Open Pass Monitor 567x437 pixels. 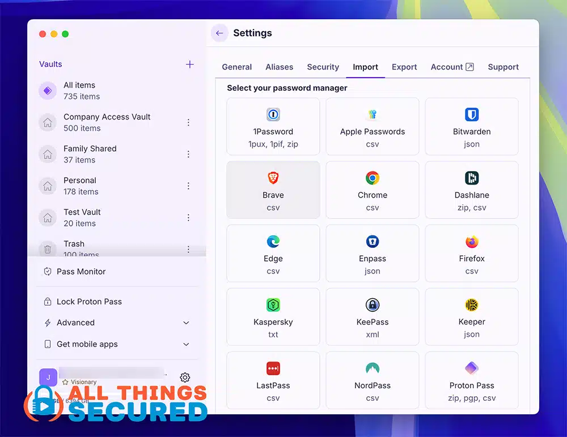coord(81,272)
